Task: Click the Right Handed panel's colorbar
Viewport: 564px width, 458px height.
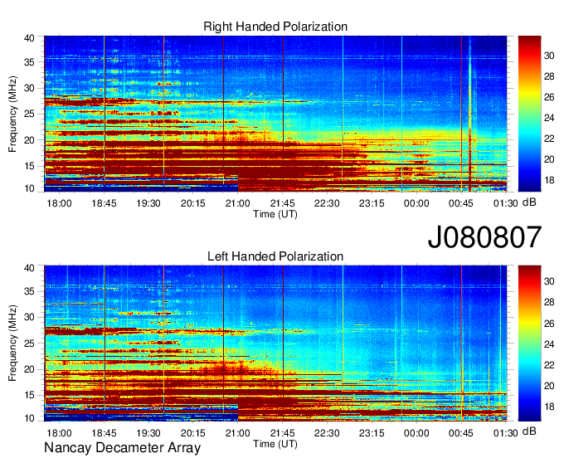Action: 529,114
